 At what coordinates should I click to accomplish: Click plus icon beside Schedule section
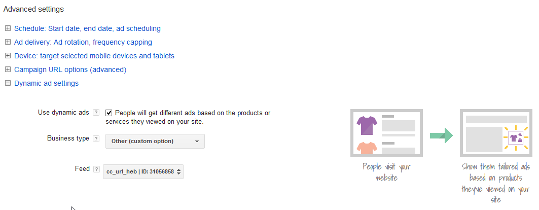point(8,28)
